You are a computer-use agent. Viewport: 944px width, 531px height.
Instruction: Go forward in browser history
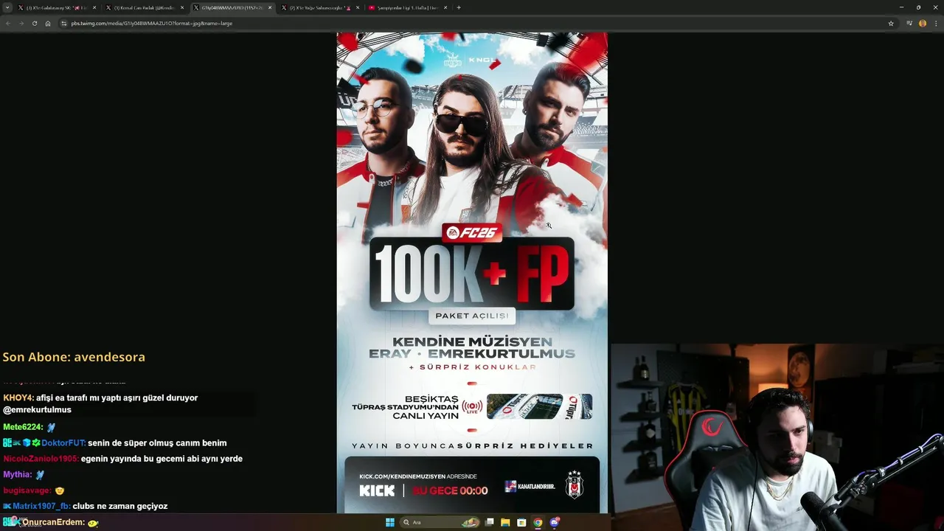pos(21,23)
